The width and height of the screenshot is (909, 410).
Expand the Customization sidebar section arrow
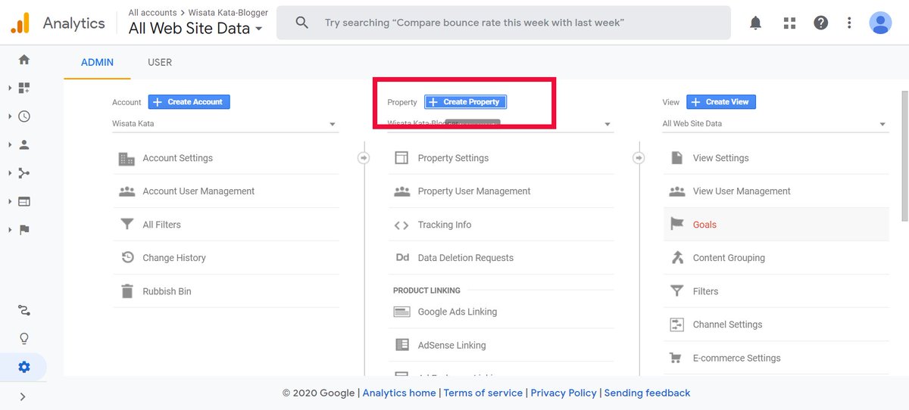(x=10, y=88)
